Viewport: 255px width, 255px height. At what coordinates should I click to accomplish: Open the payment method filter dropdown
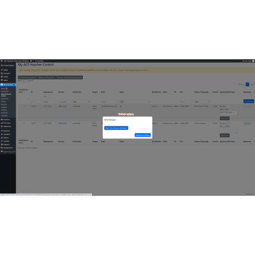[203, 102]
